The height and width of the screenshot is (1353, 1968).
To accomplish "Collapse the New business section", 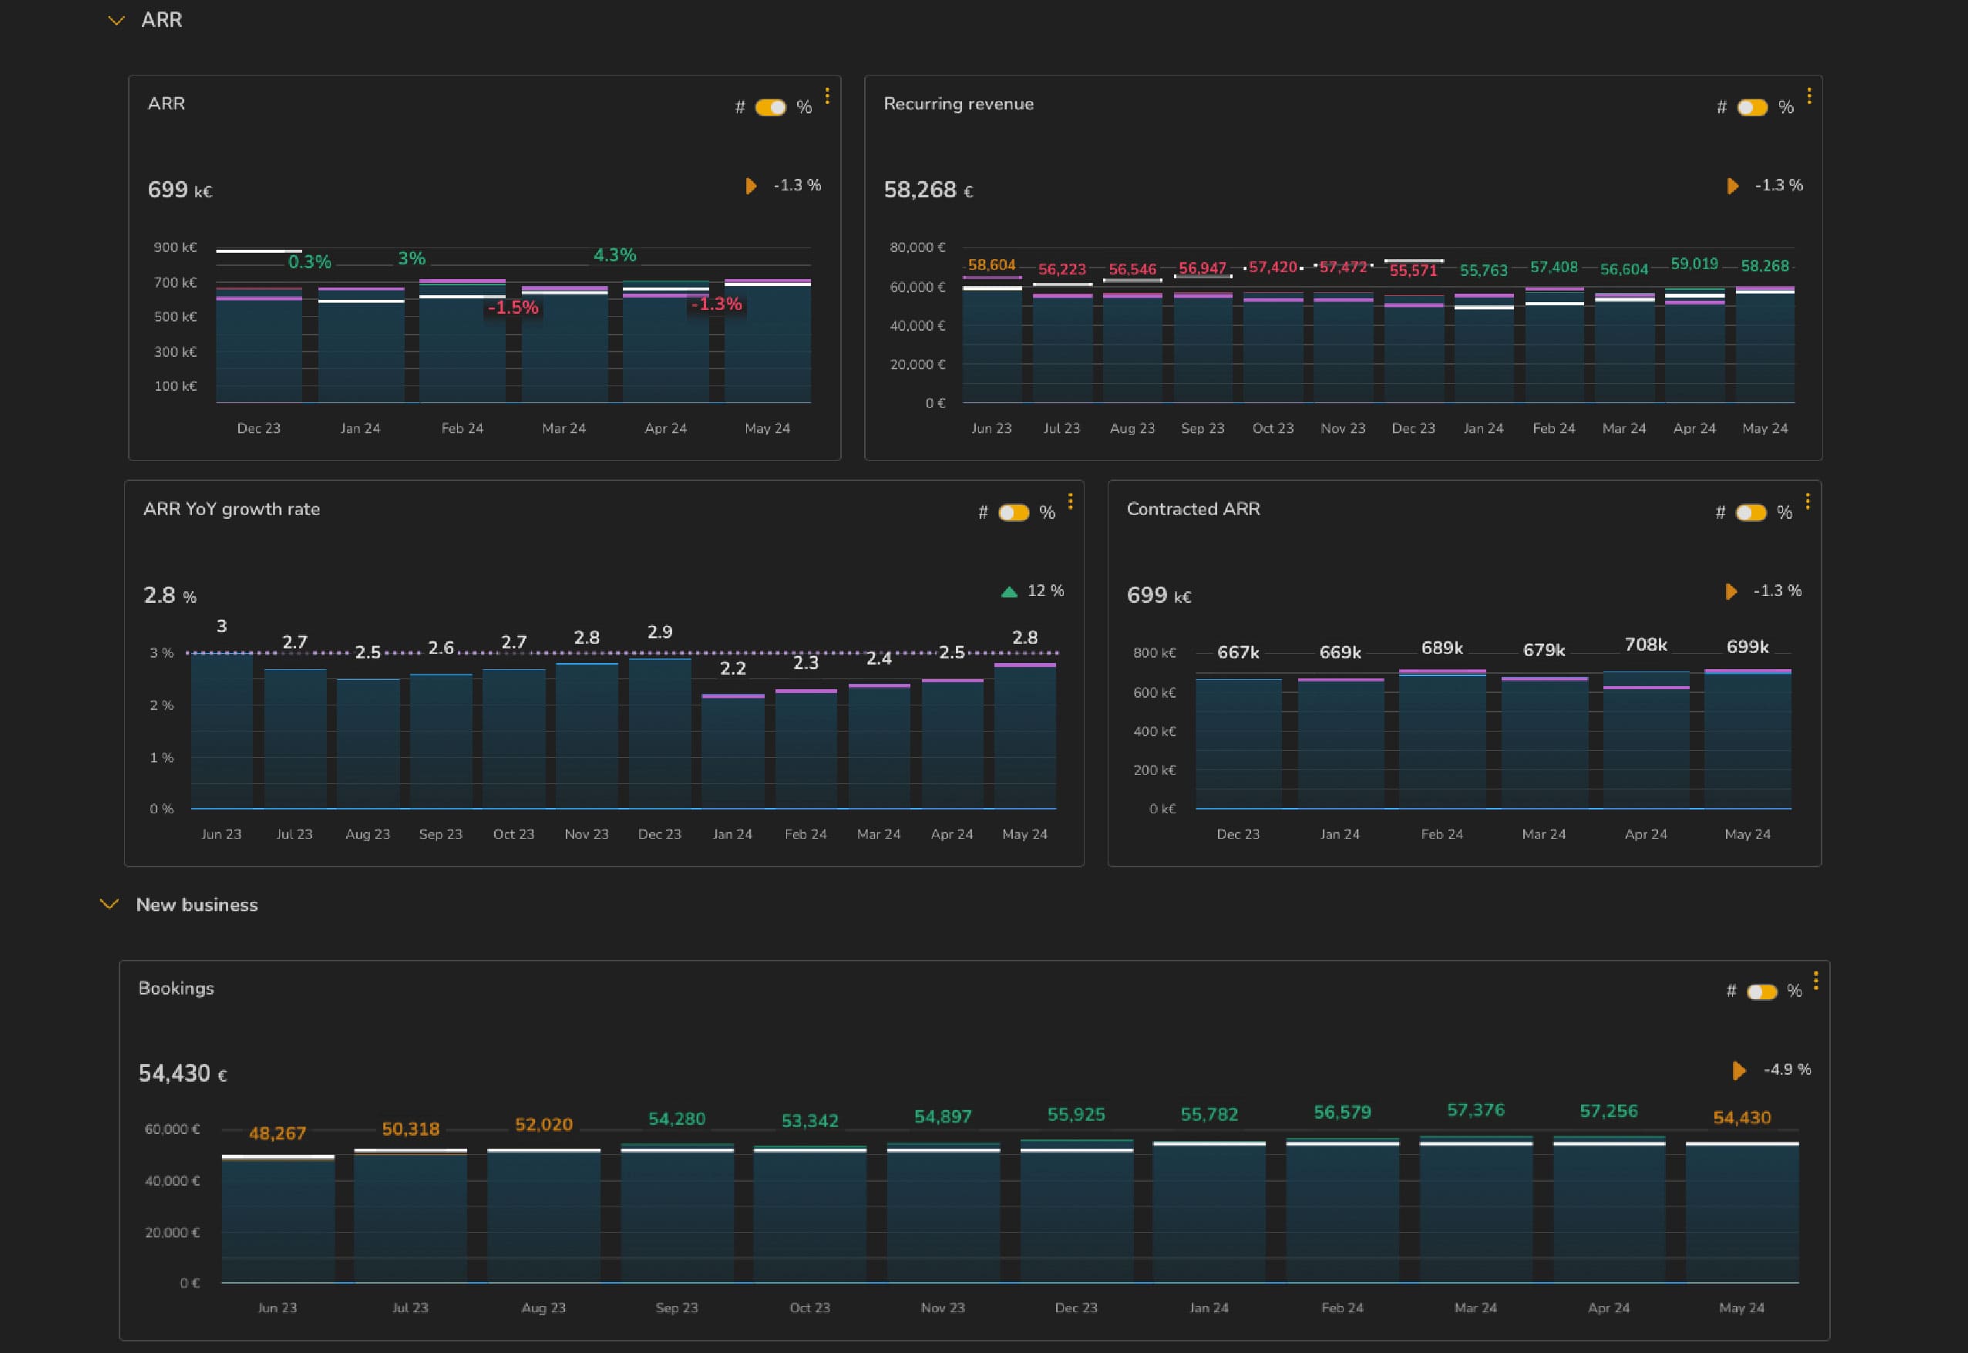I will click(109, 904).
